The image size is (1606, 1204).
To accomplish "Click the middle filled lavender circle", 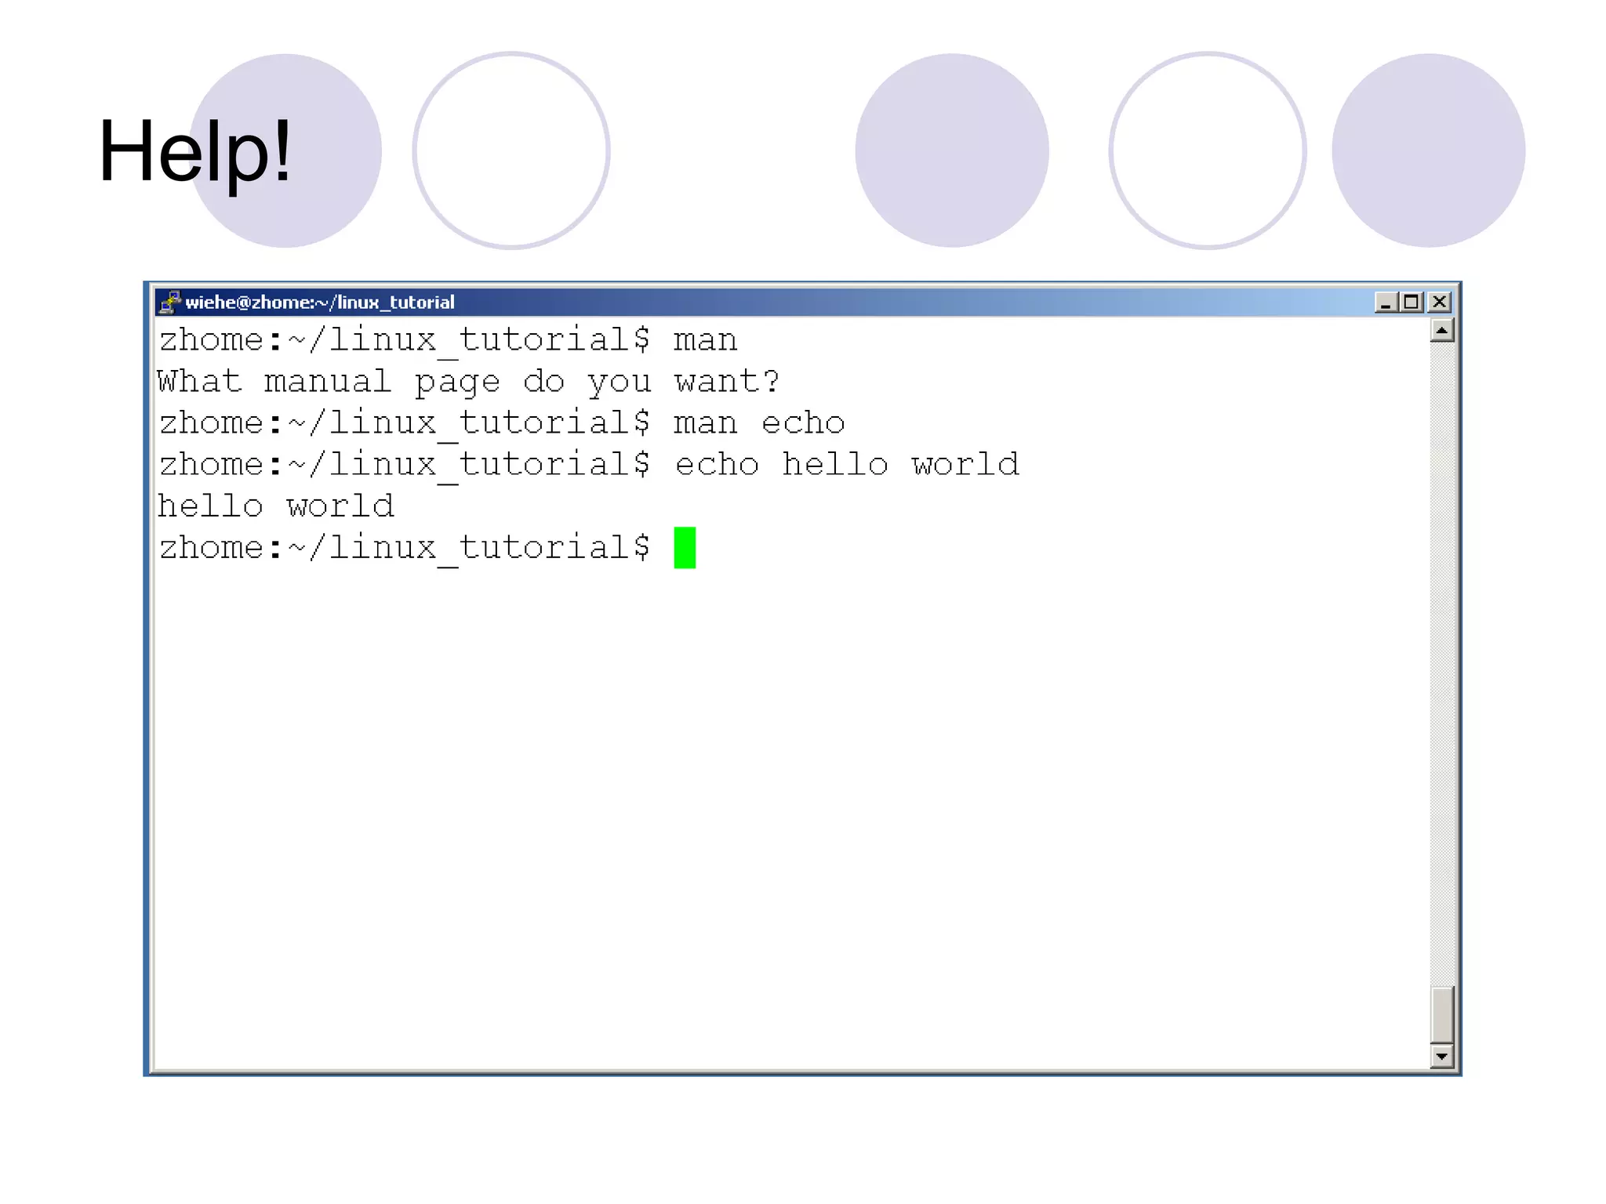I will pos(951,150).
